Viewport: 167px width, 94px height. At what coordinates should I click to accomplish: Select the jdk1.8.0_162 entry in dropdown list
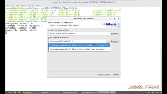pyautogui.click(x=79, y=45)
